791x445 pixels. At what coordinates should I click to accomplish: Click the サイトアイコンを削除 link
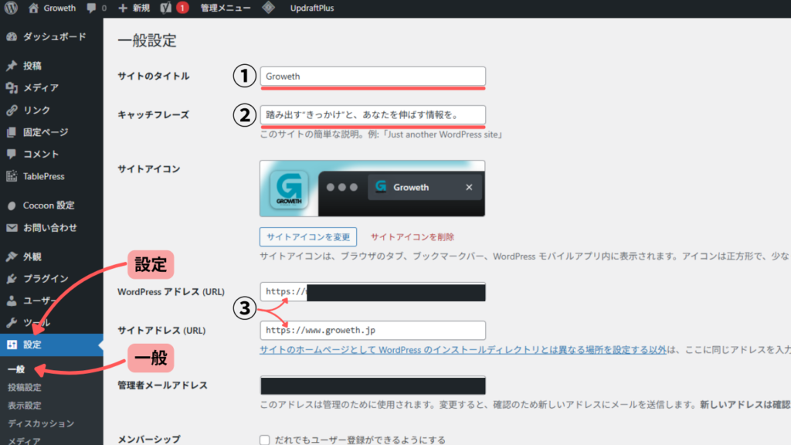pyautogui.click(x=412, y=236)
